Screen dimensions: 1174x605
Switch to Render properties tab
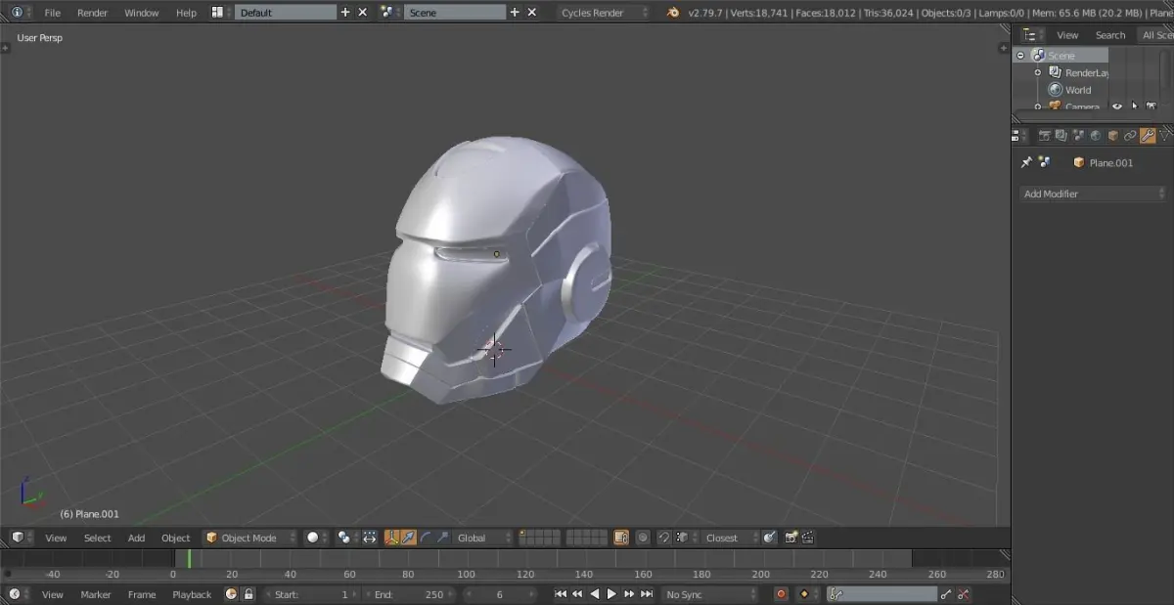1045,136
